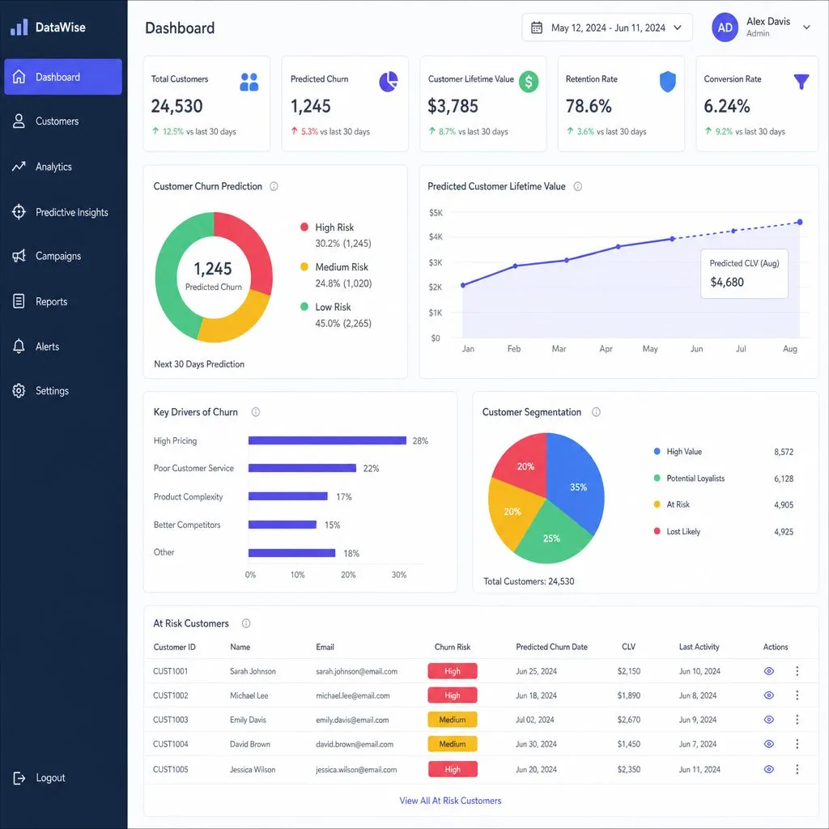829x829 pixels.
Task: Click the Retention Rate shield icon
Action: point(667,82)
